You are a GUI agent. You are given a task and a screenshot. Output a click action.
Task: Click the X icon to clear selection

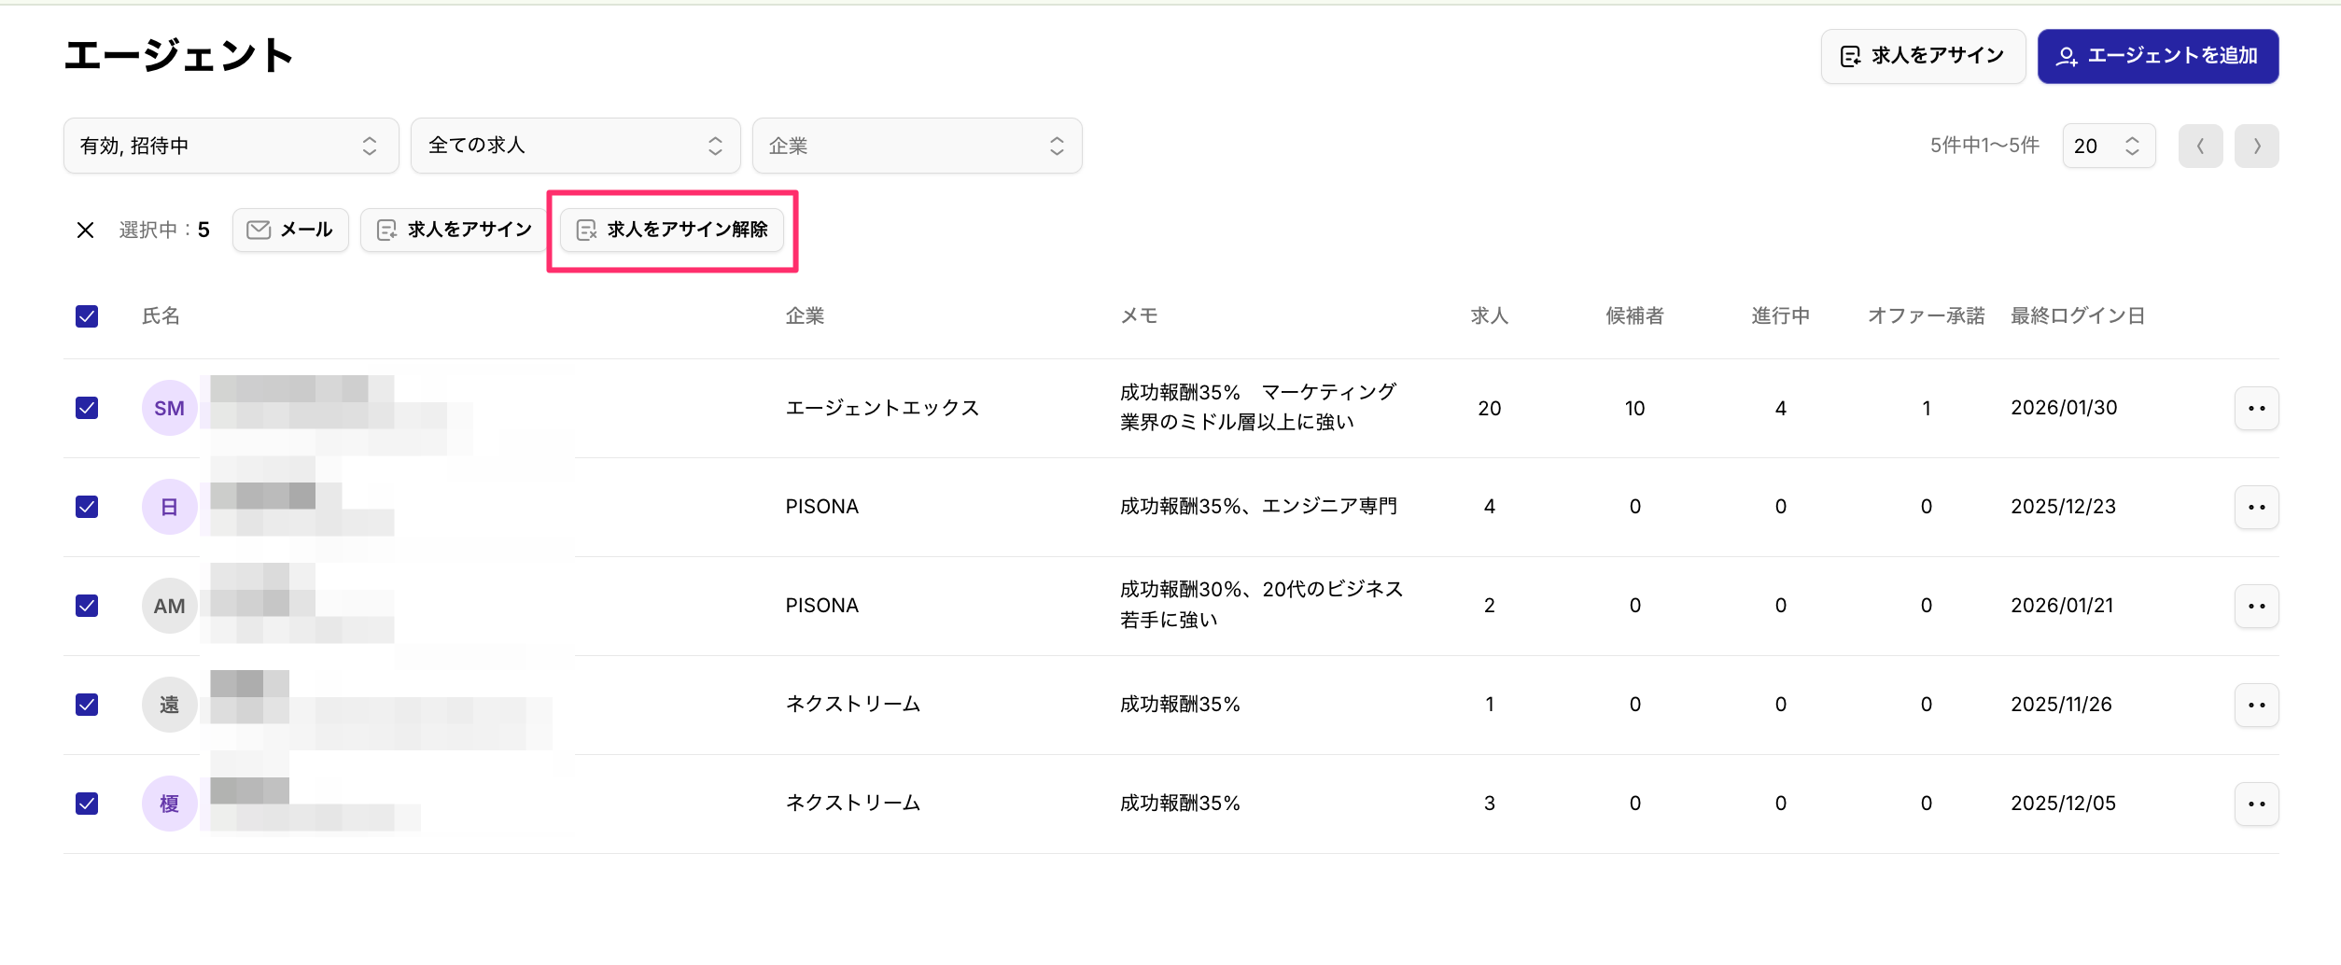click(85, 231)
